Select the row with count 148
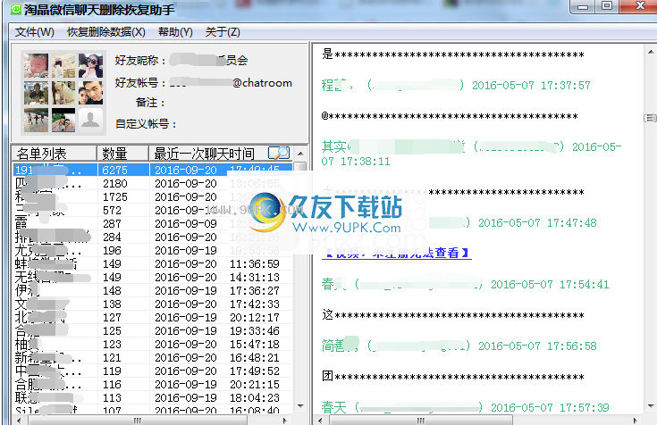 (x=153, y=290)
